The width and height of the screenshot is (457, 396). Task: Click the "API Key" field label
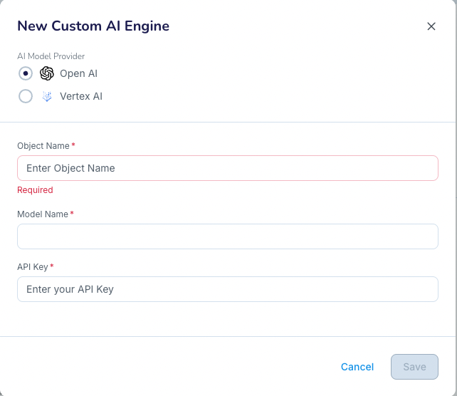pyautogui.click(x=33, y=267)
